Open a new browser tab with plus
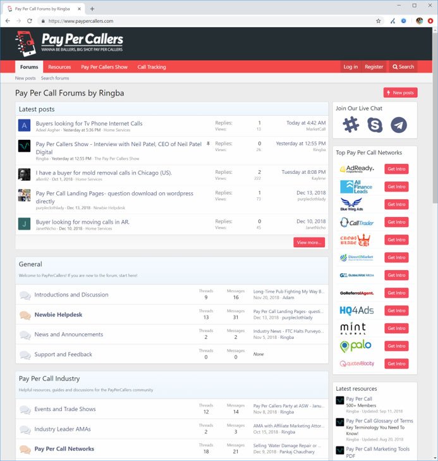Image resolution: width=438 pixels, height=461 pixels. point(92,9)
